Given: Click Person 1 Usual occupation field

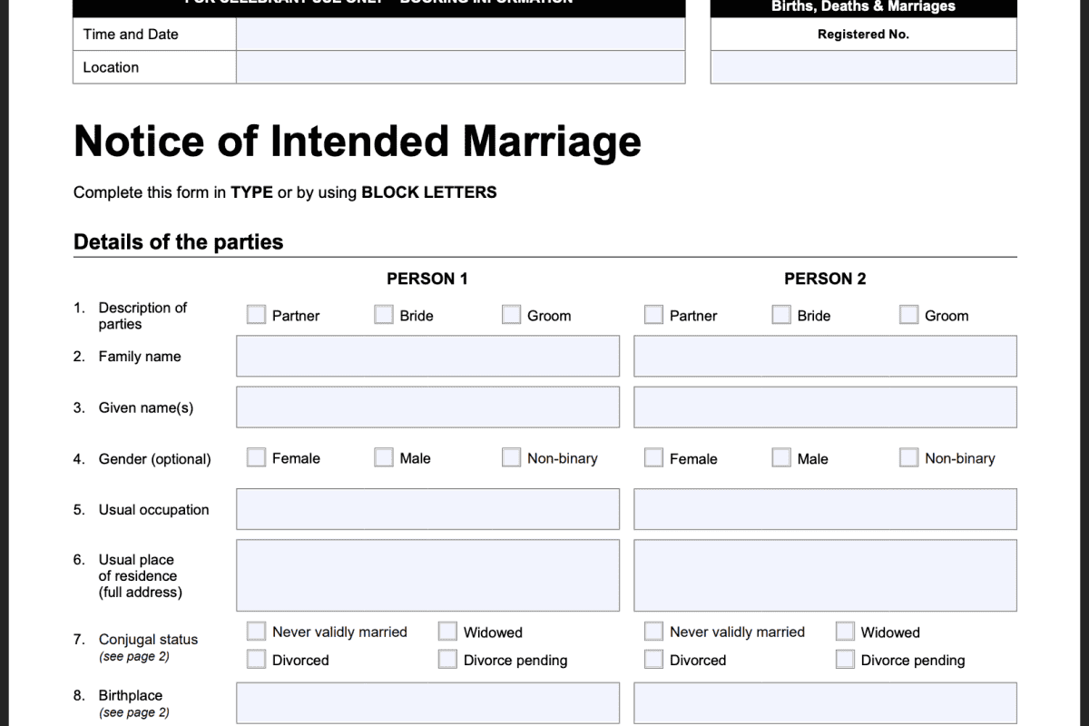Looking at the screenshot, I should point(427,509).
